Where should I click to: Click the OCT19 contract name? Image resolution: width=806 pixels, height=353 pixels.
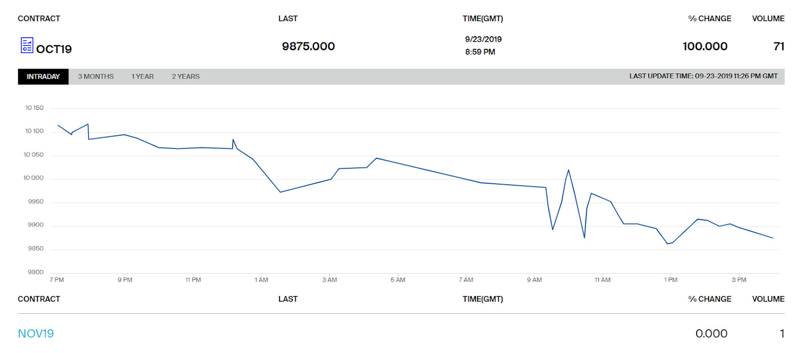(54, 49)
